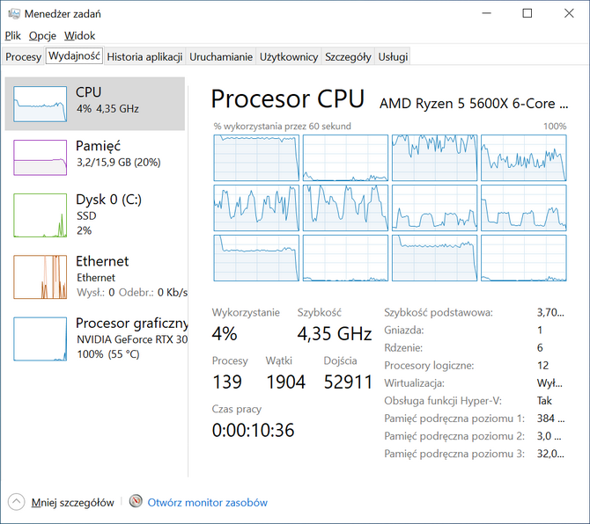Click the Procesory logiczne value 12
Viewport: 590px width, 524px height.
point(542,365)
